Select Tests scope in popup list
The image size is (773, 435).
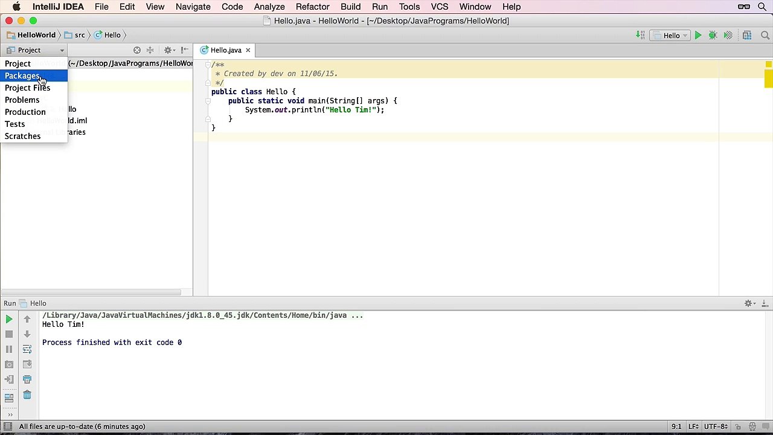(x=34, y=124)
